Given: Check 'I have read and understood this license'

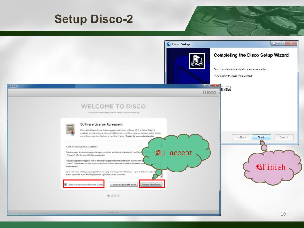Looking at the screenshot, I should 66,184.
